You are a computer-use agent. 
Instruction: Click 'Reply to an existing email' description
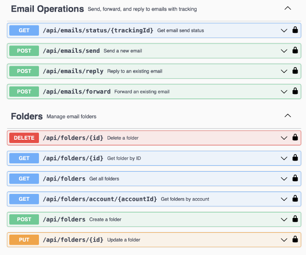coord(134,71)
